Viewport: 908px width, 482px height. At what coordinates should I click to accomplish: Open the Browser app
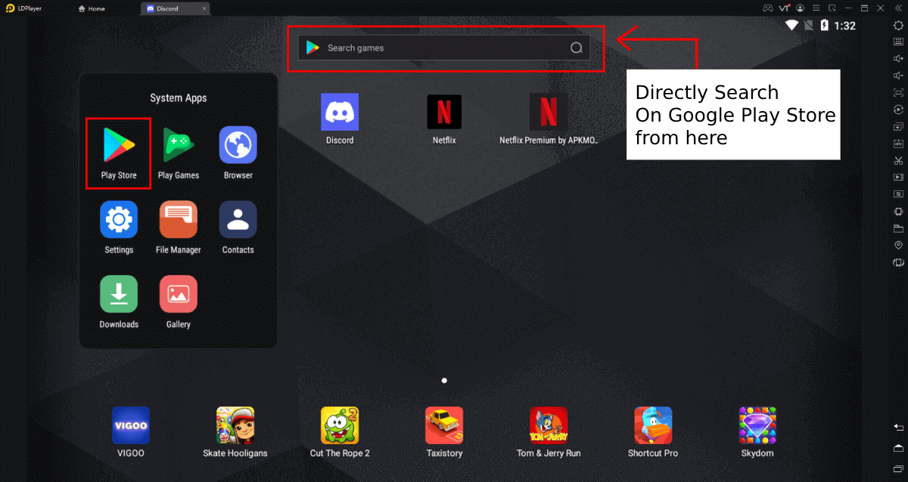coord(238,145)
